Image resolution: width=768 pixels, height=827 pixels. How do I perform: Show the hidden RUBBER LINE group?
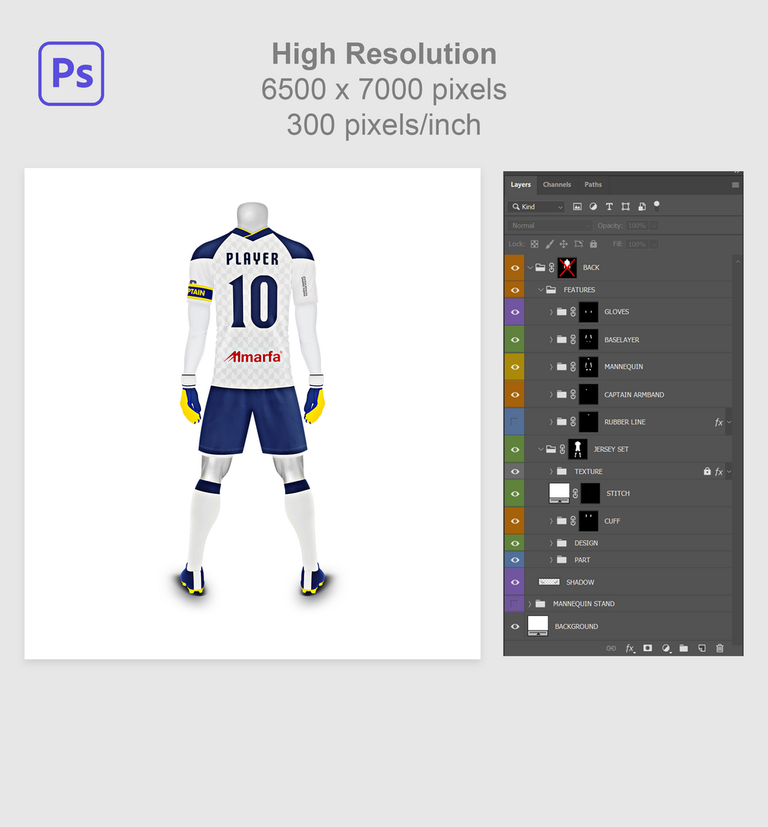(x=515, y=422)
